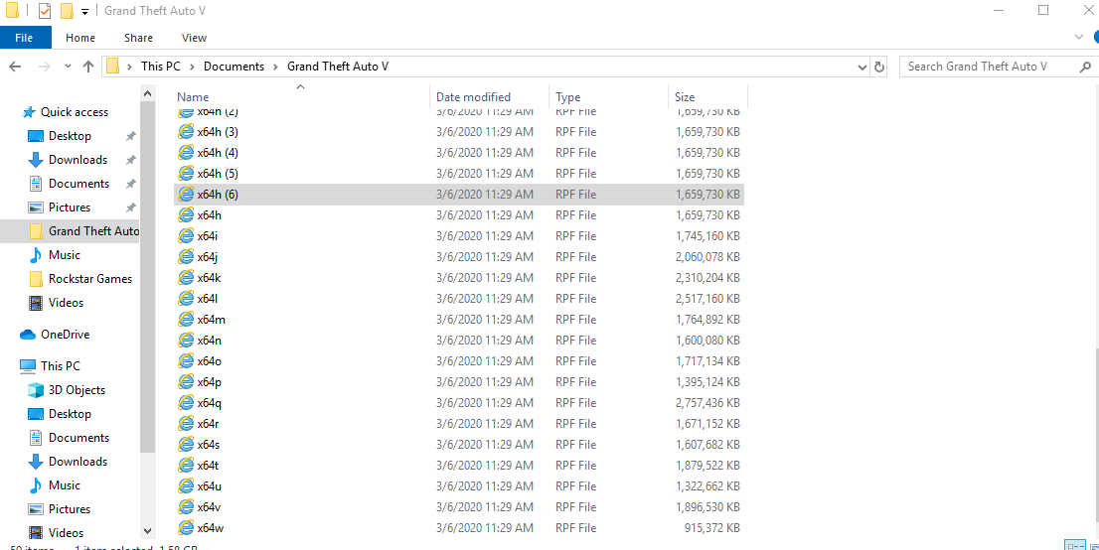
Task: Click the navigation pane scroll up arrow
Action: (x=147, y=93)
